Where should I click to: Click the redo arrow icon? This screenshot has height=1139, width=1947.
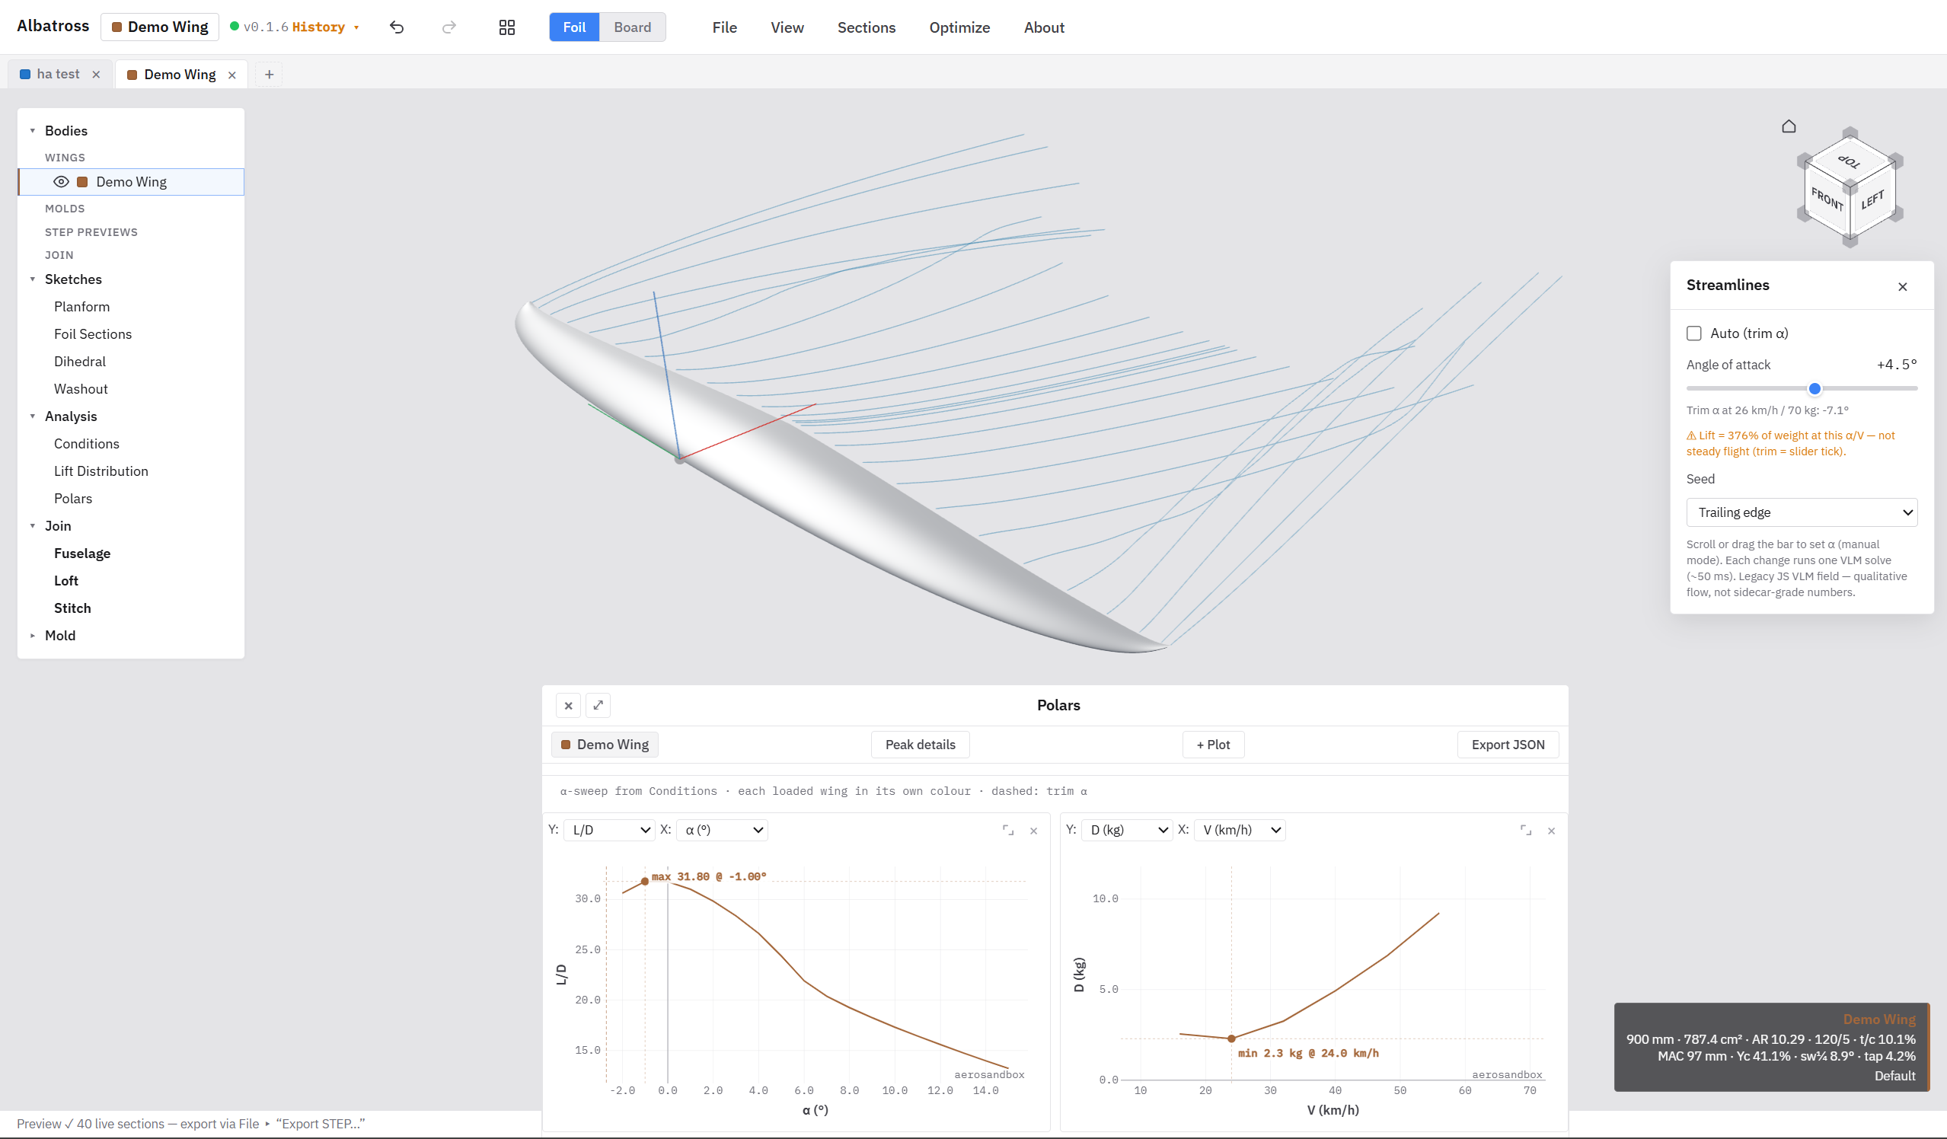click(x=449, y=27)
